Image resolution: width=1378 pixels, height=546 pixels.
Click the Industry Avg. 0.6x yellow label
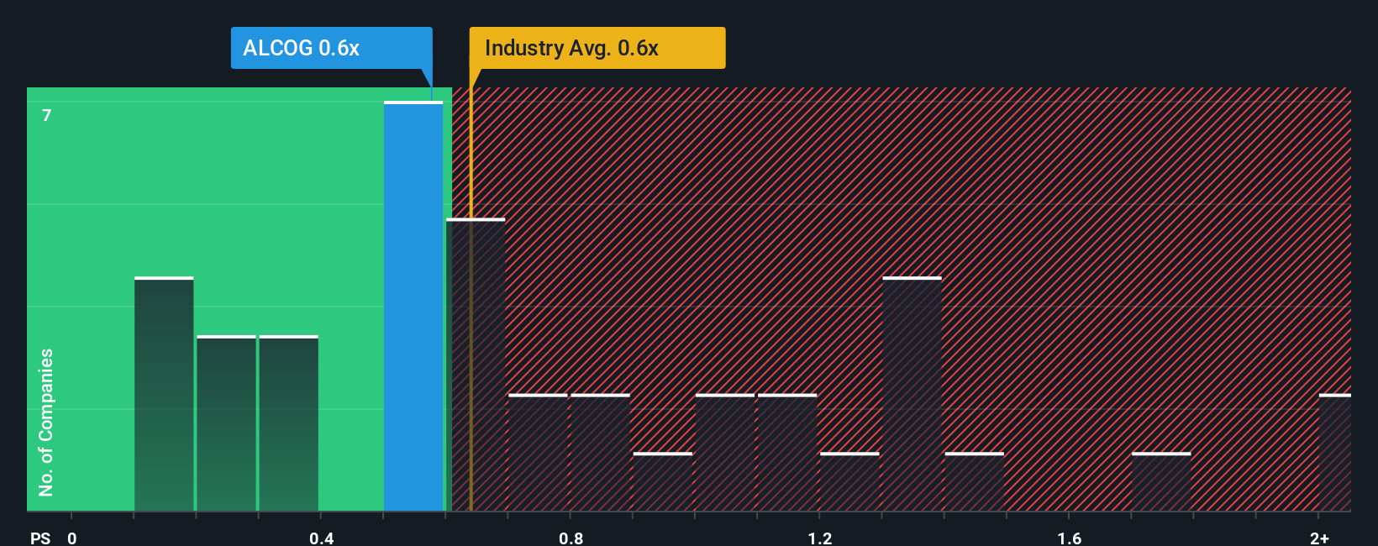(x=597, y=48)
